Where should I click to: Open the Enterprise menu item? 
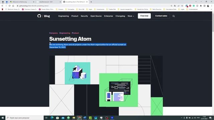tap(108, 16)
